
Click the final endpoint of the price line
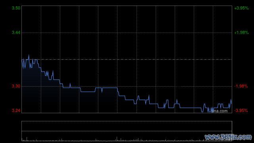pyautogui.click(x=232, y=103)
